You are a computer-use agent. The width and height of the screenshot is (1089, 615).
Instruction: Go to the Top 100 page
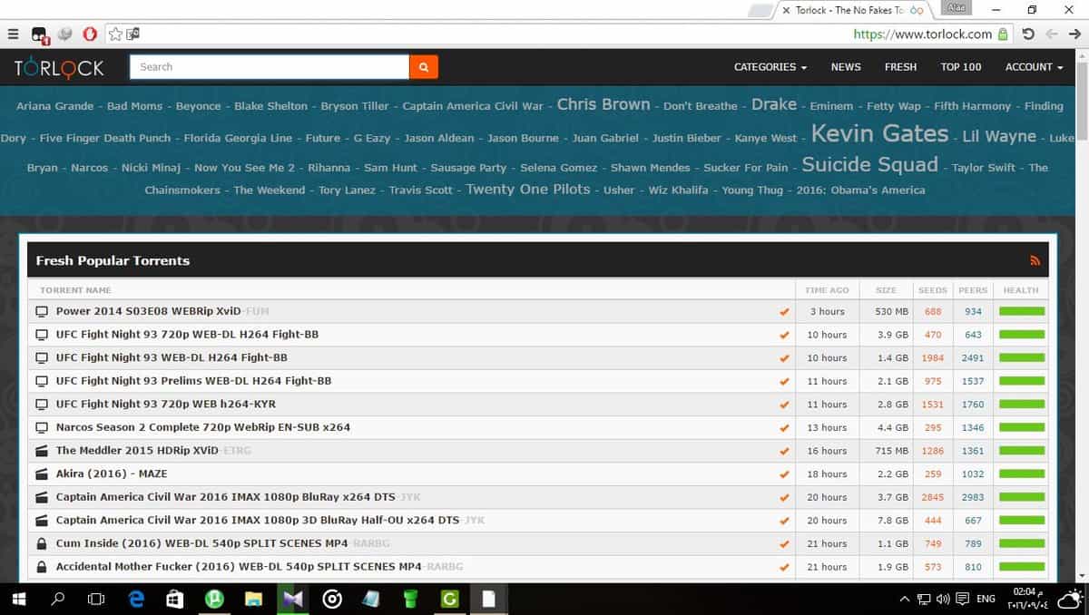click(960, 67)
